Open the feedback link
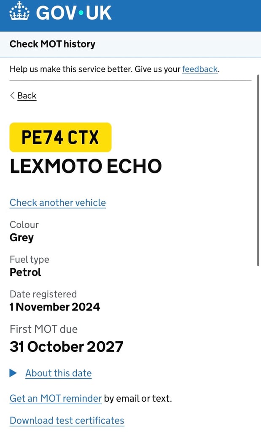The width and height of the screenshot is (261, 432). click(200, 69)
